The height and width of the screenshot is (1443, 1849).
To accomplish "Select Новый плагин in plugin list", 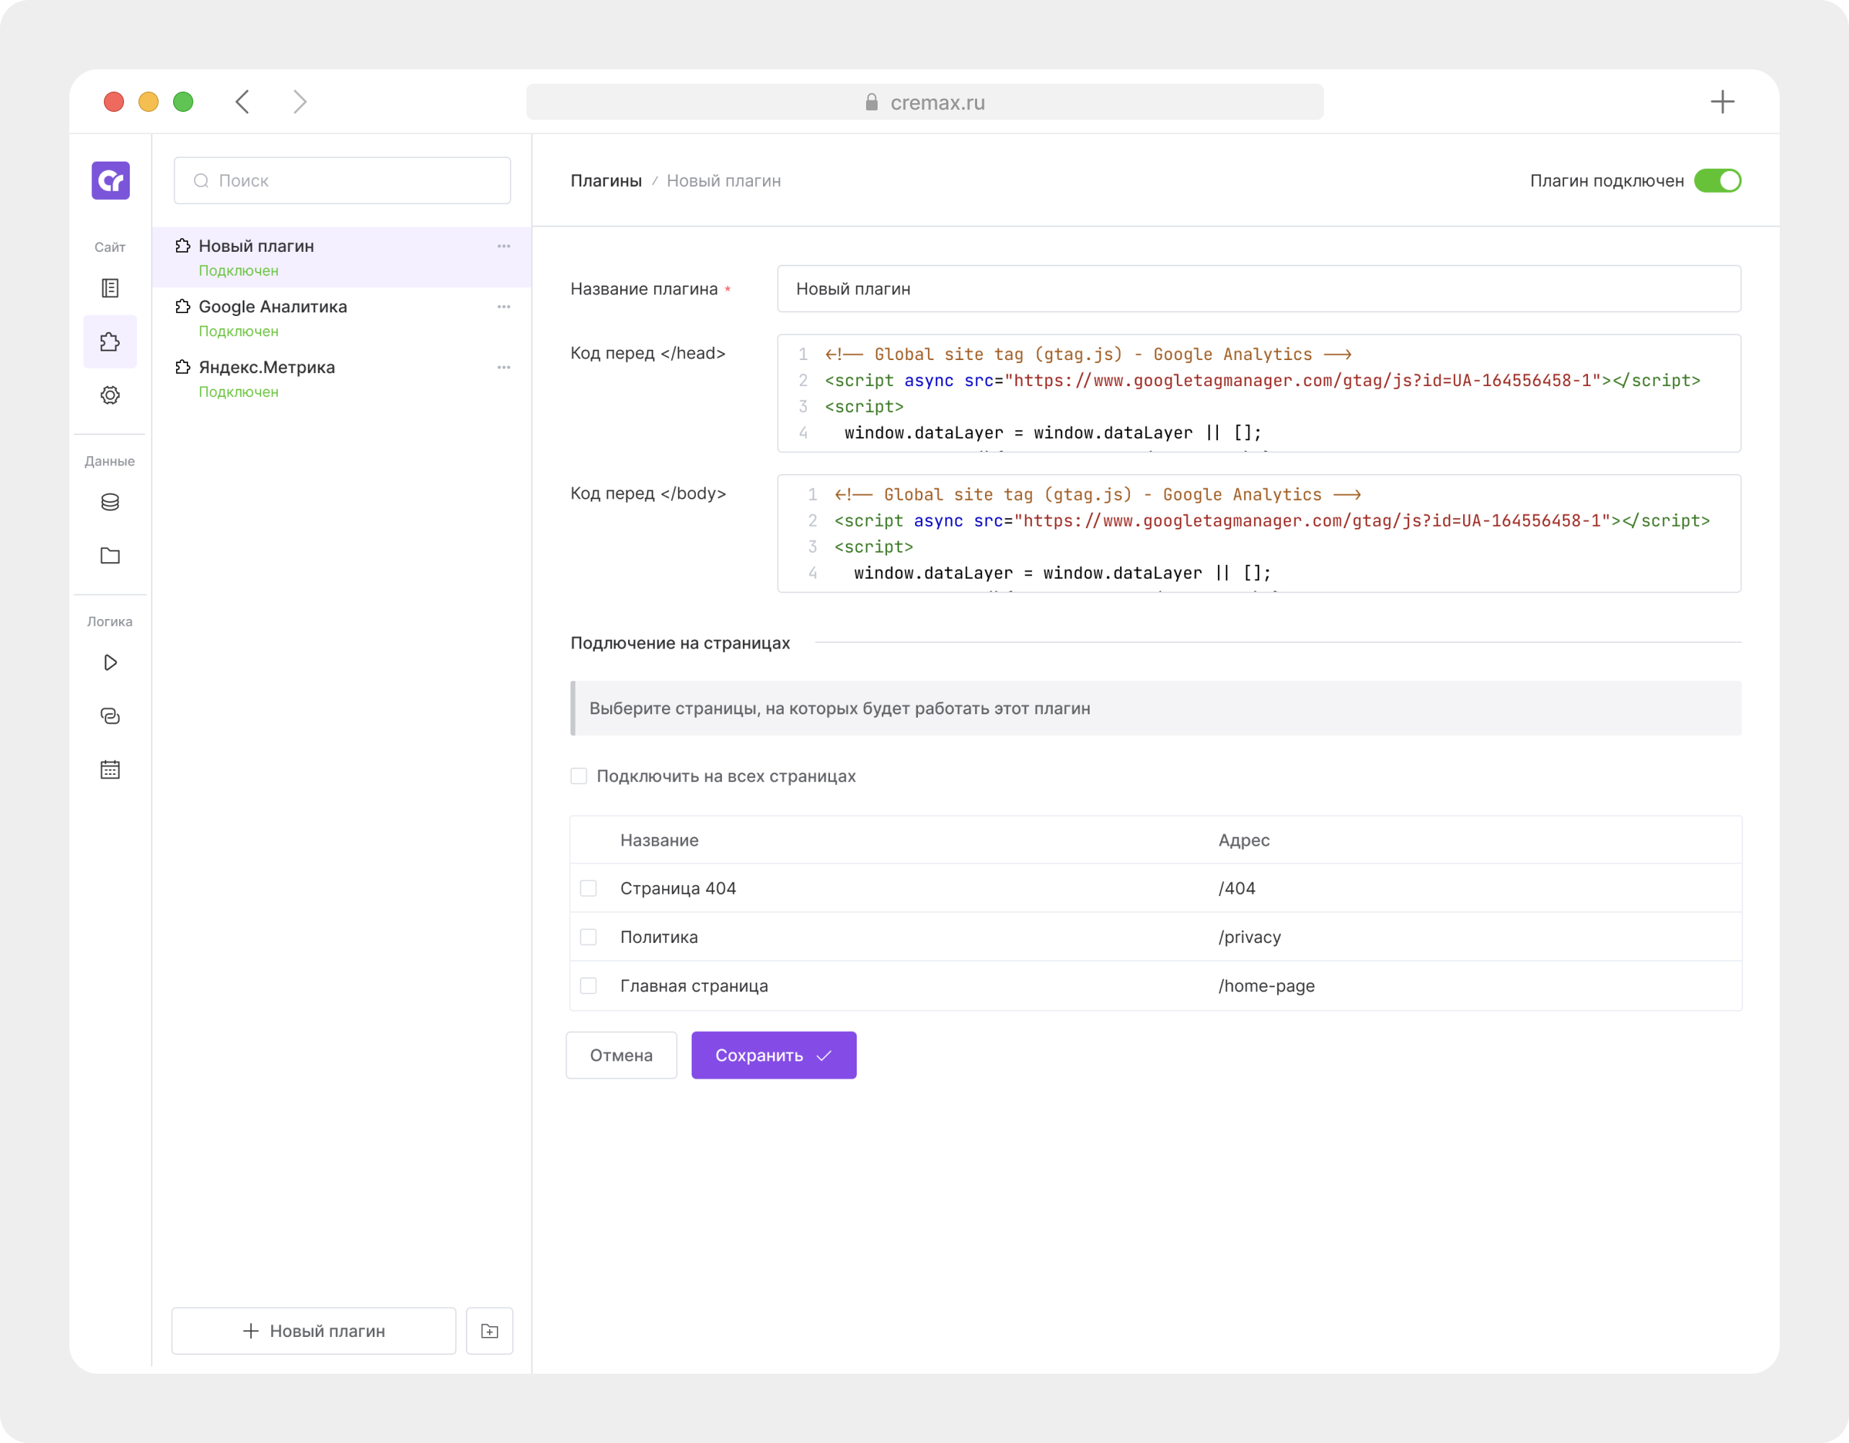I will 341,257.
